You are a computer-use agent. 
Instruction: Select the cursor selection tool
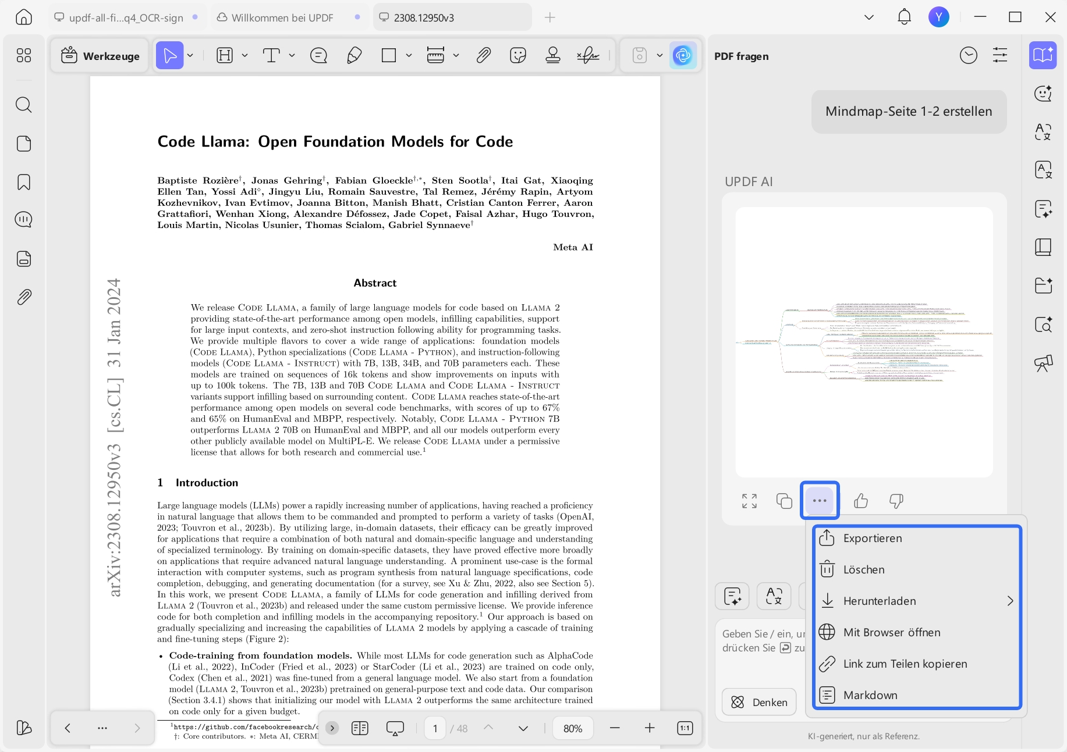point(169,56)
